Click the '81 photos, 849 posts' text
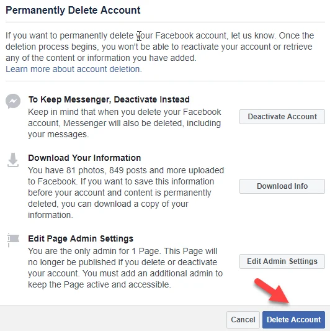This screenshot has height=331, width=330. pos(107,170)
